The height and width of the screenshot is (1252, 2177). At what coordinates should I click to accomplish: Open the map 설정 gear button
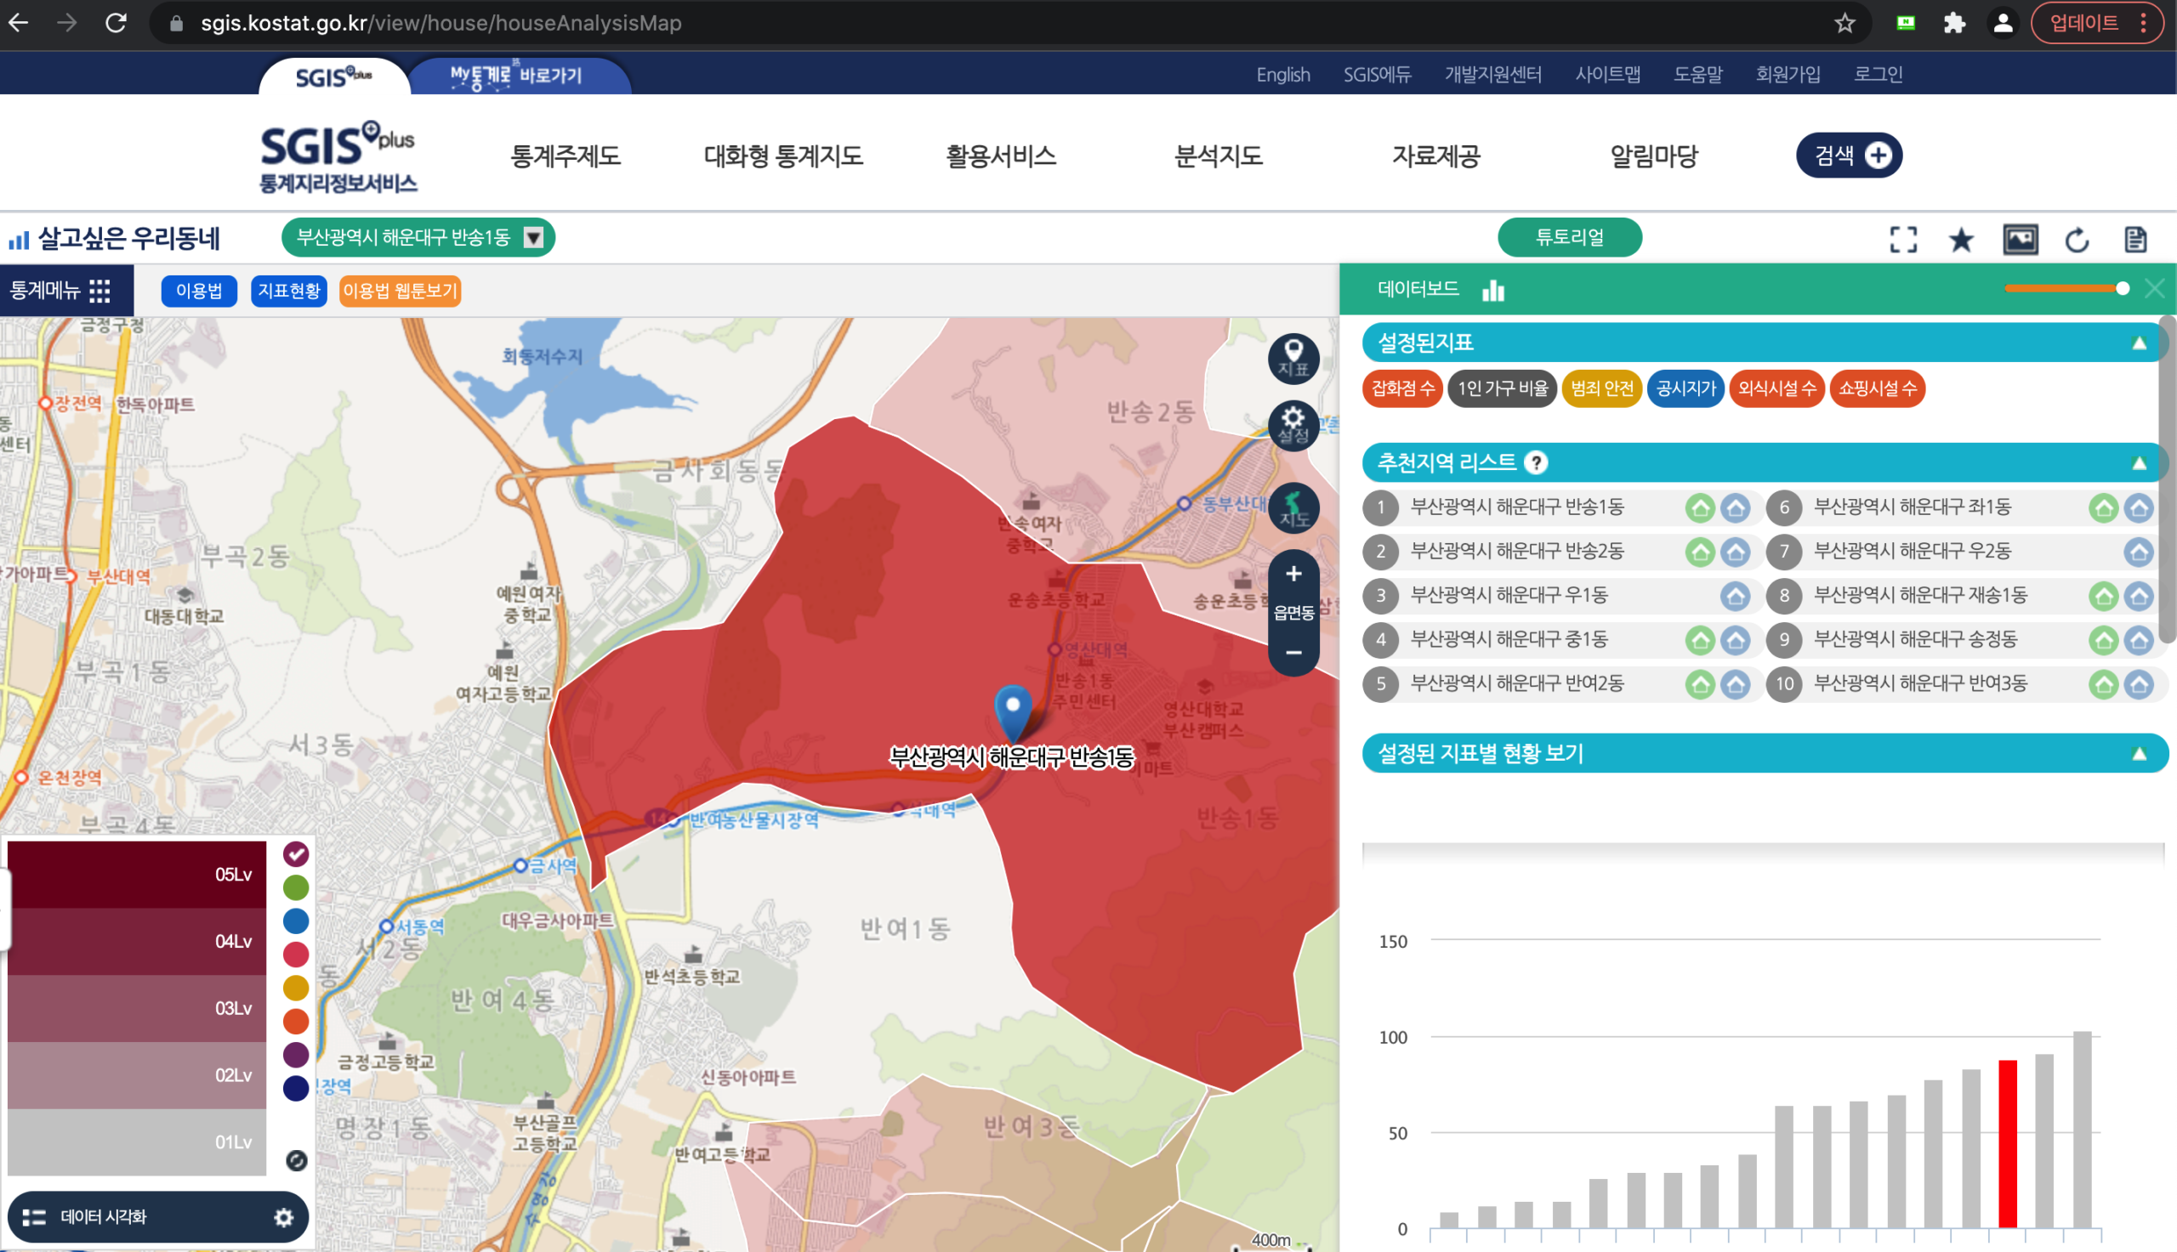(x=1293, y=425)
